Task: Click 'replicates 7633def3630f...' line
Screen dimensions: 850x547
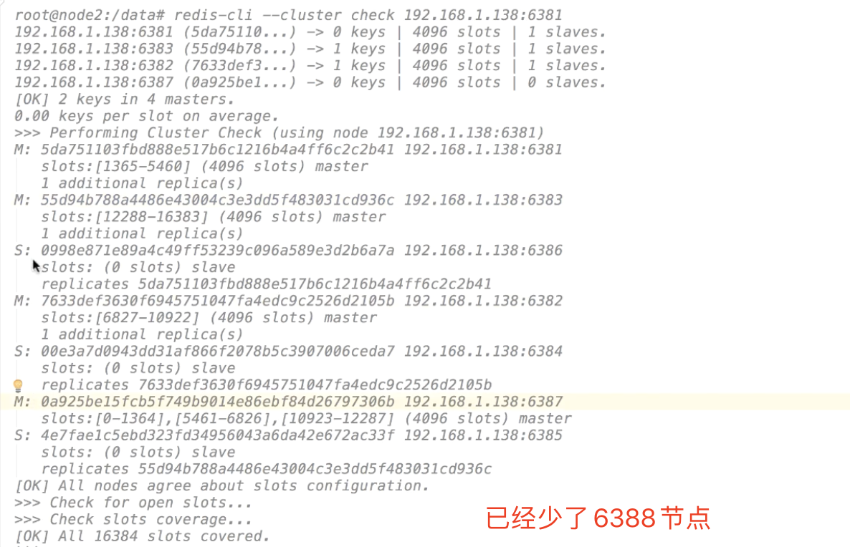Action: coord(266,384)
